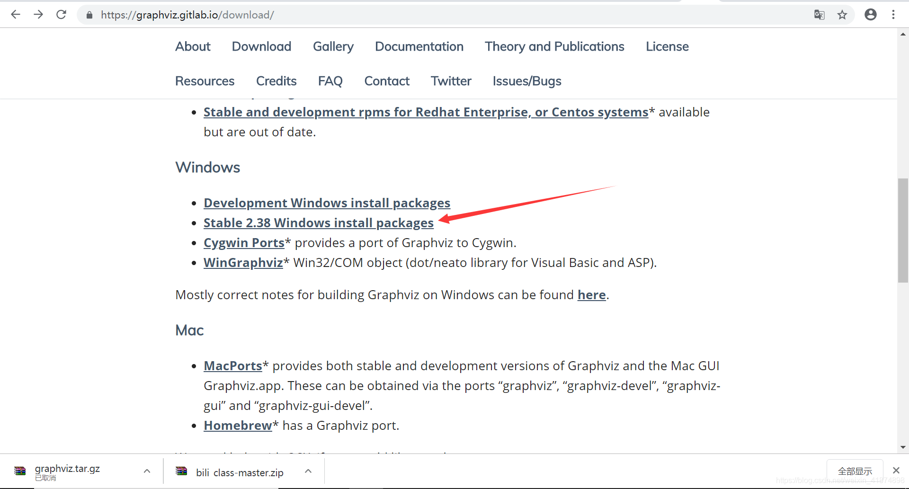Click scrollbar up arrow
The width and height of the screenshot is (909, 489).
tap(903, 34)
